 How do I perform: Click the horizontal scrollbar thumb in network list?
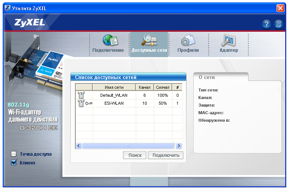tap(128, 146)
